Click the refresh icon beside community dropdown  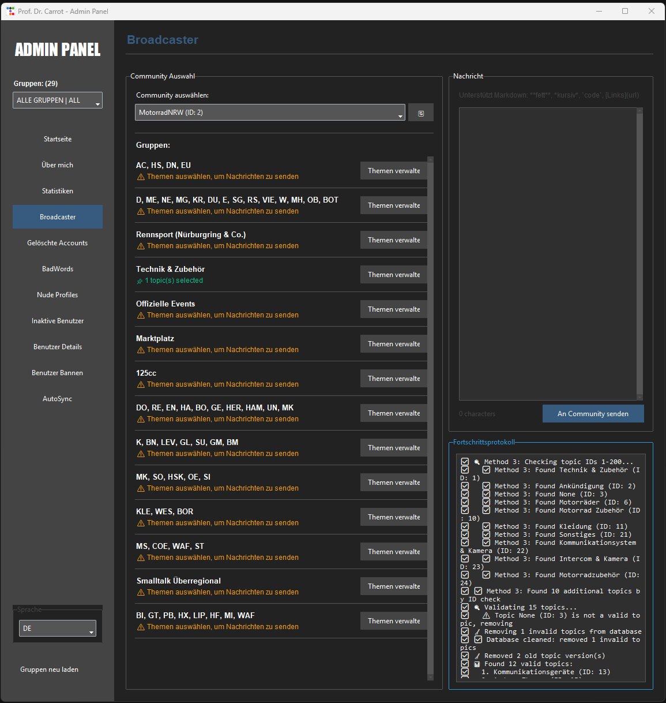coord(421,113)
